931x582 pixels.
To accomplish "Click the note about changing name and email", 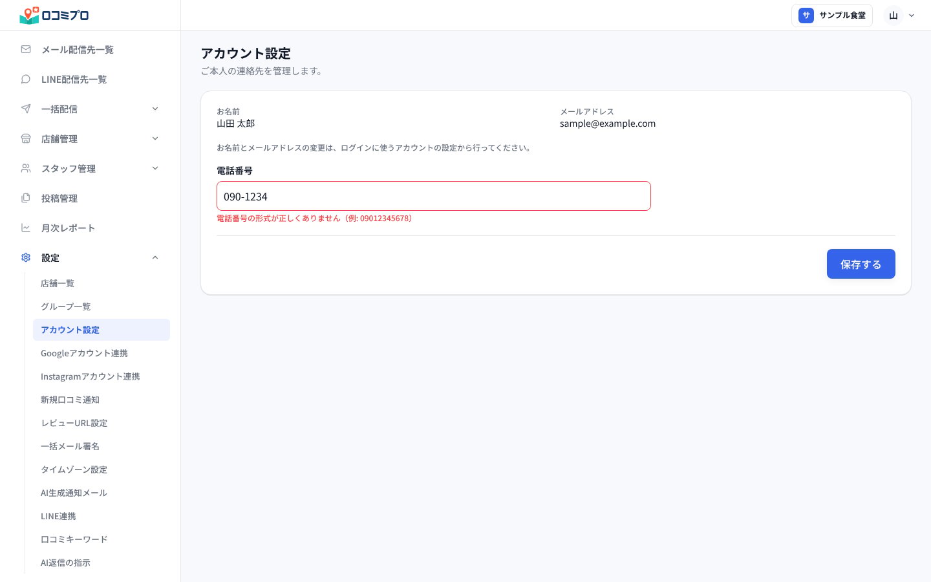I will (375, 148).
